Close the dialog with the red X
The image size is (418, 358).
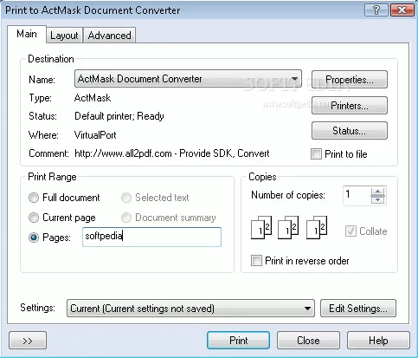point(402,10)
